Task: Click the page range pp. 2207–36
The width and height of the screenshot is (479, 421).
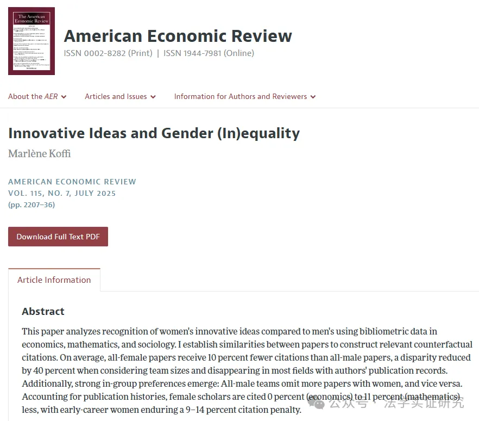Action: click(31, 205)
